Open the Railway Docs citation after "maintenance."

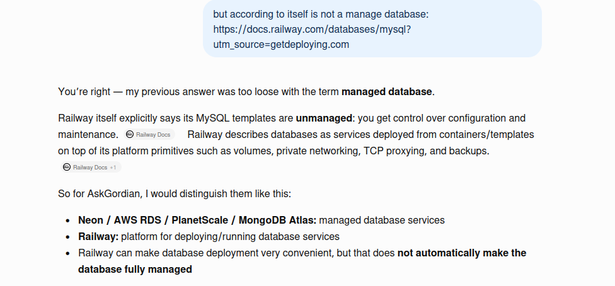pos(149,135)
